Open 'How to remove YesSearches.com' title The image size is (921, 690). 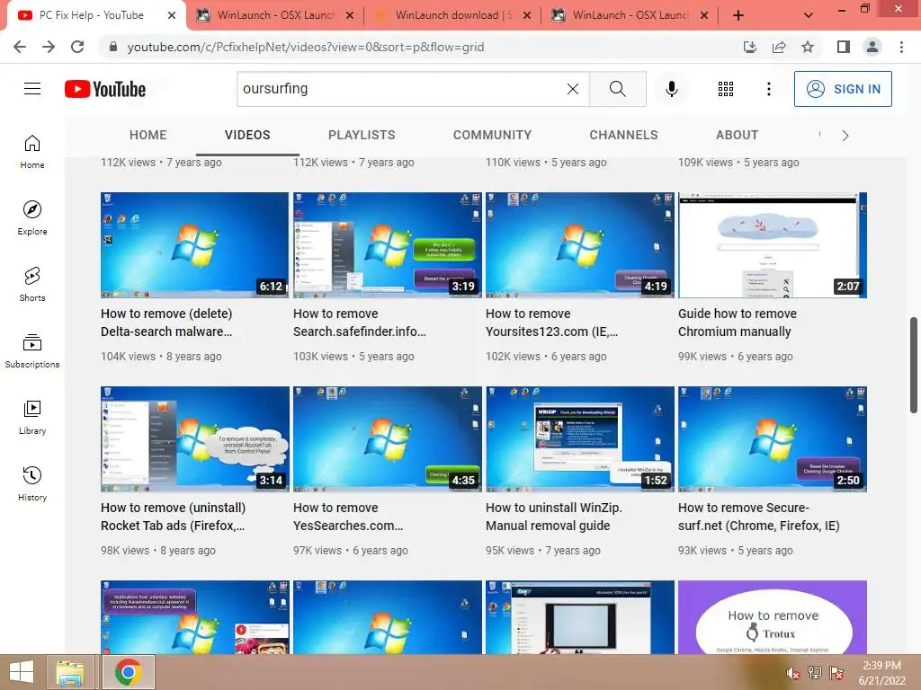348,517
